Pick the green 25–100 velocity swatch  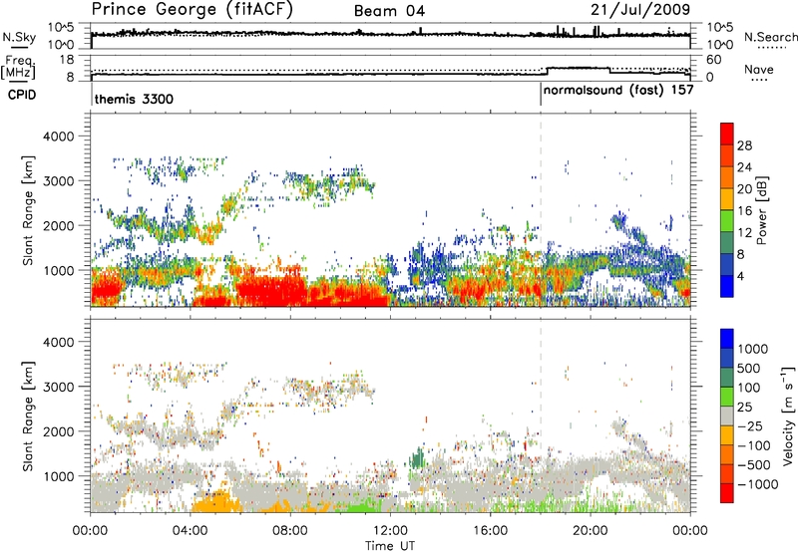(727, 397)
